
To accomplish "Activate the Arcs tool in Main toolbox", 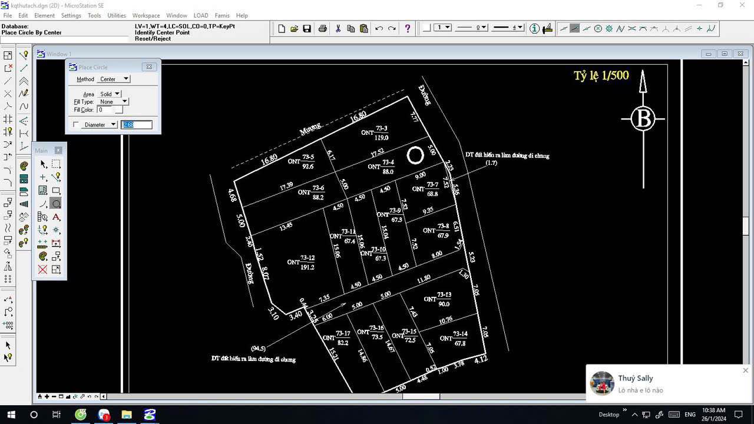I will point(43,203).
